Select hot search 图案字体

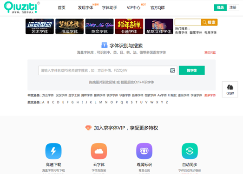(196, 32)
